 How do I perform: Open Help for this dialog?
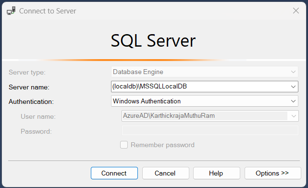tap(216, 173)
